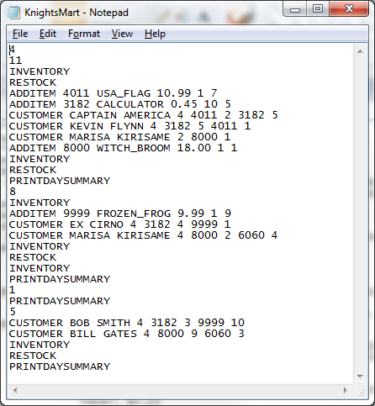Open the View menu
Screen dimensions: 375x406
[x=122, y=34]
